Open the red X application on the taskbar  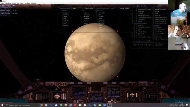[x=75, y=105]
